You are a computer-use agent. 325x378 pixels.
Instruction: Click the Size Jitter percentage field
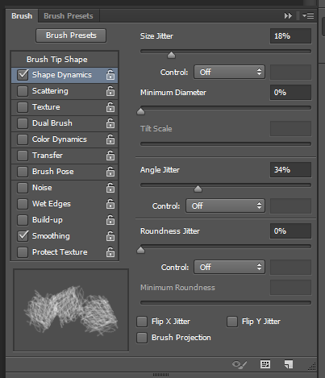(x=290, y=36)
